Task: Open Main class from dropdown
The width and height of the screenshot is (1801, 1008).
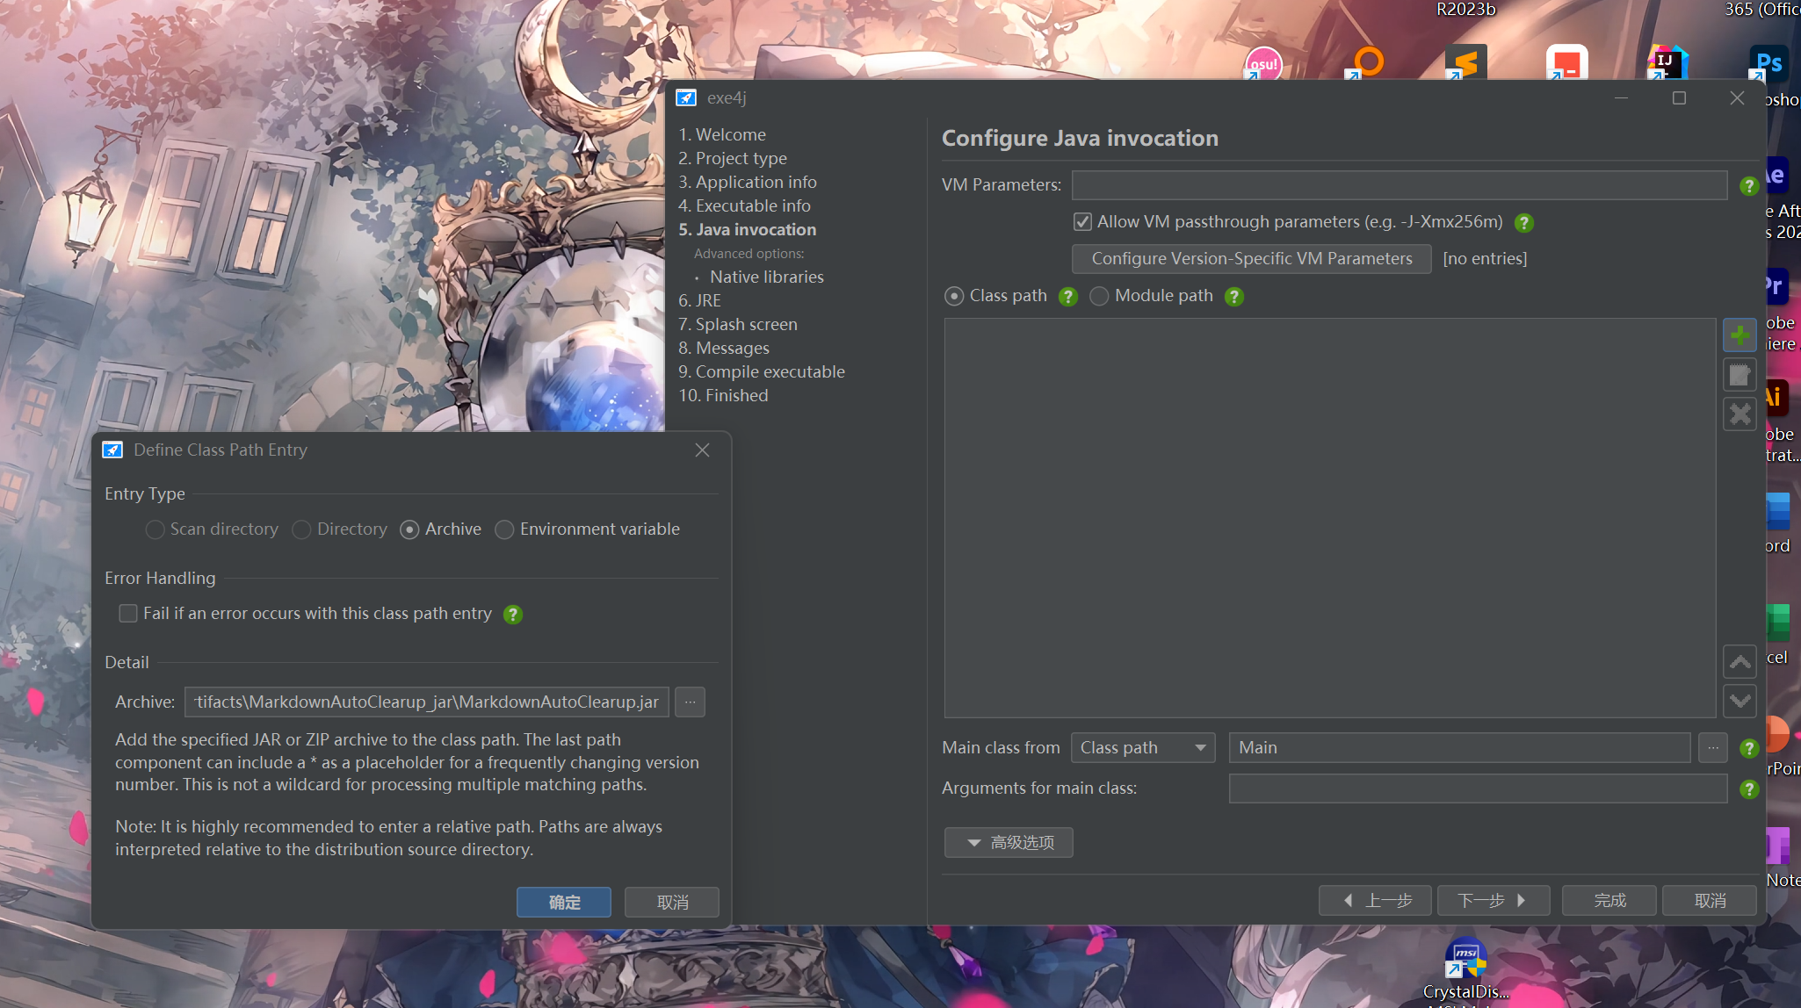Action: tap(1143, 748)
